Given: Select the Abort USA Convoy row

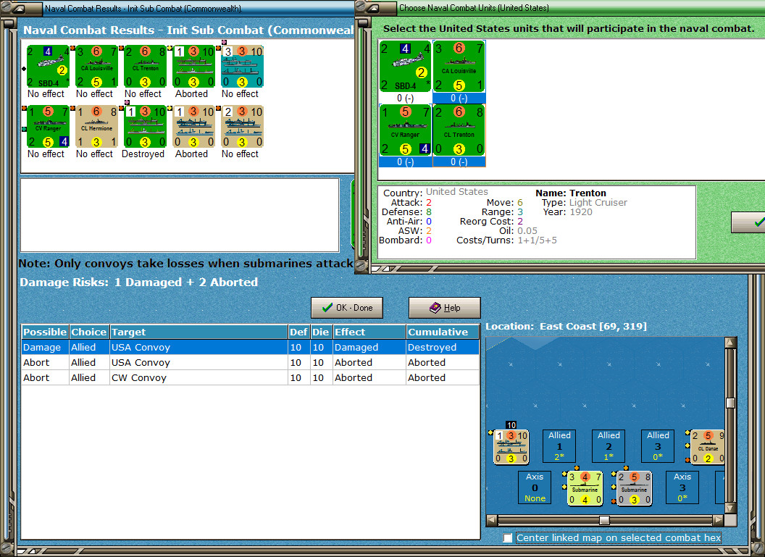Looking at the screenshot, I should coord(250,362).
